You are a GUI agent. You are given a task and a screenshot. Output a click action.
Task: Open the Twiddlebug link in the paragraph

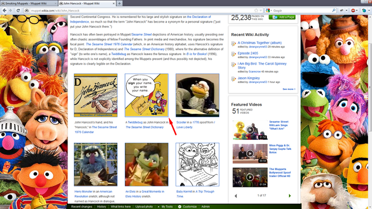(x=119, y=54)
